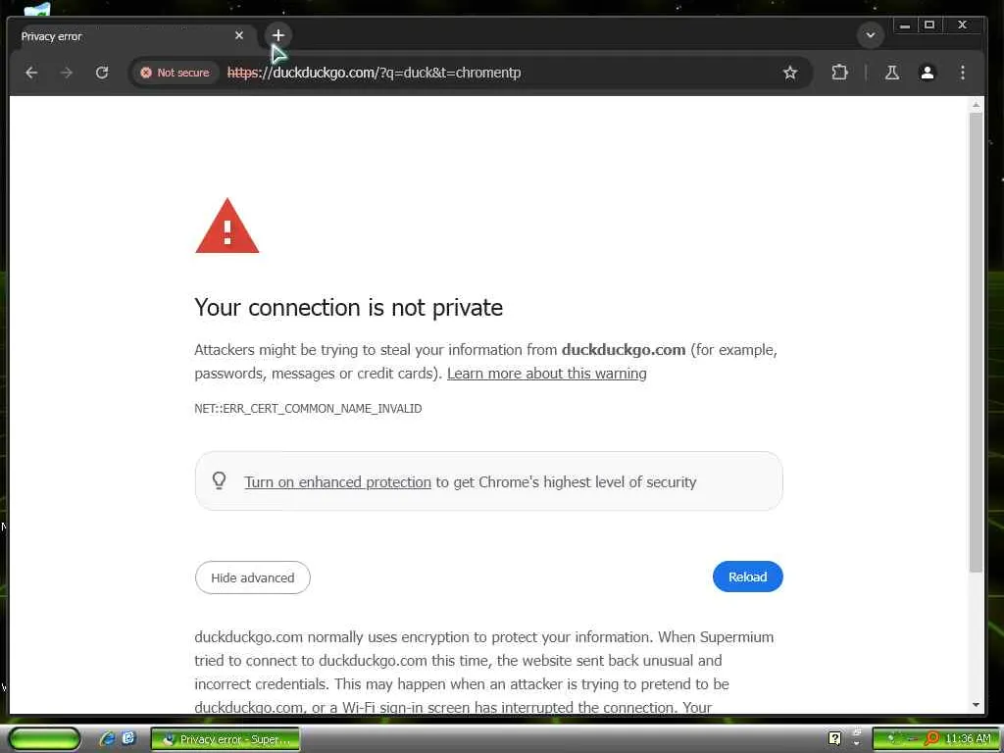Click the taskbar clock showing 11:36 AM

(x=968, y=739)
